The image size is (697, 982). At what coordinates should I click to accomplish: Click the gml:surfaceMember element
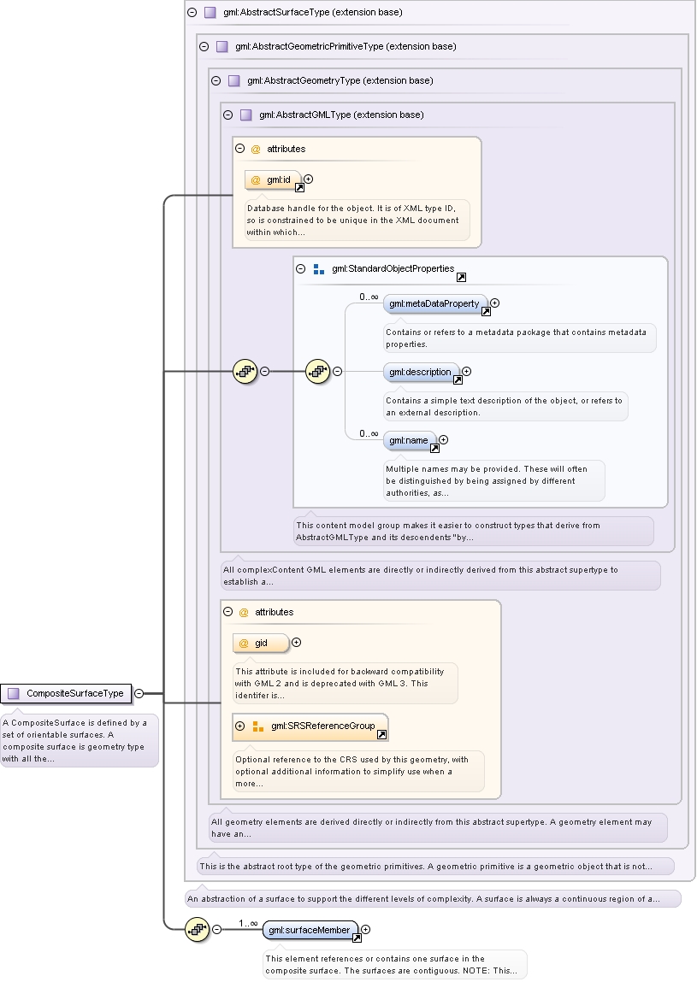310,930
